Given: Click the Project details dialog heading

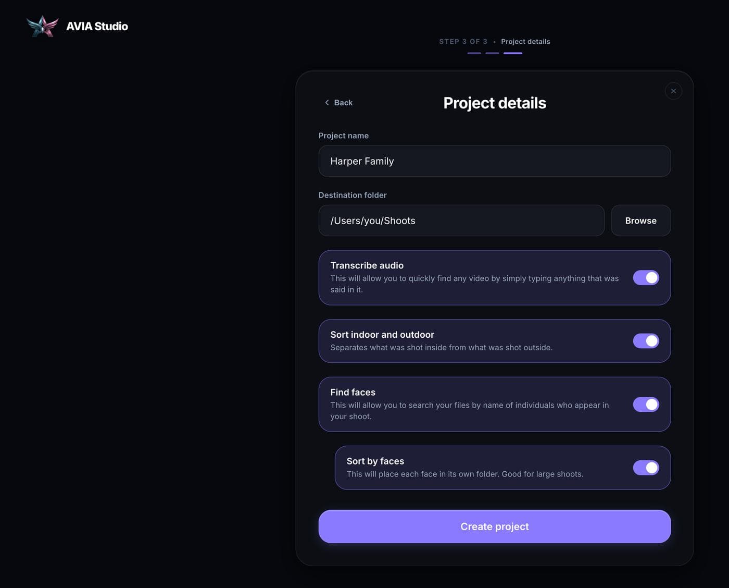Looking at the screenshot, I should [x=495, y=103].
